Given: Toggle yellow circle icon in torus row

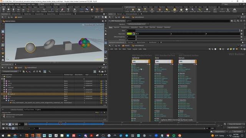Looking at the screenshot, I should [x=101, y=96].
